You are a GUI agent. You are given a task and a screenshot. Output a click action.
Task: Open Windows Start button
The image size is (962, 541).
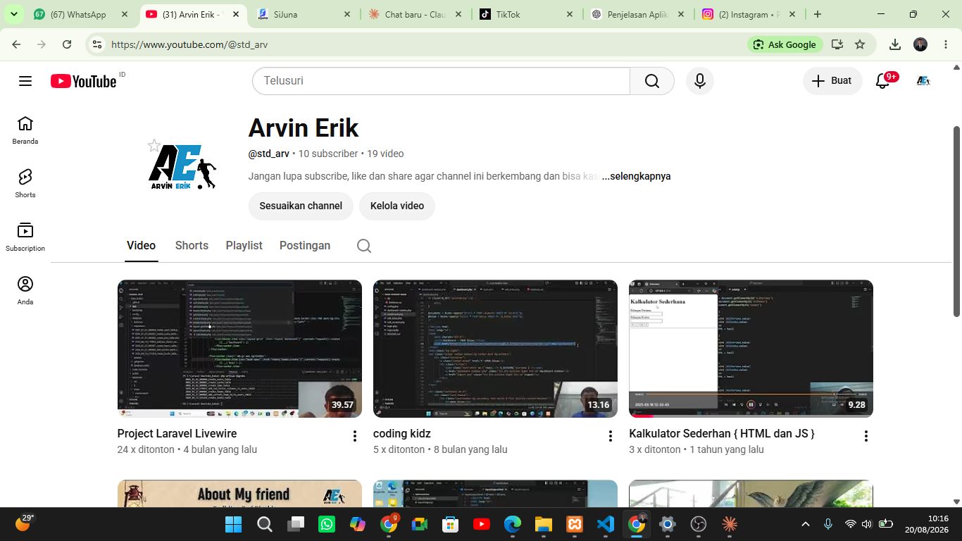233,524
